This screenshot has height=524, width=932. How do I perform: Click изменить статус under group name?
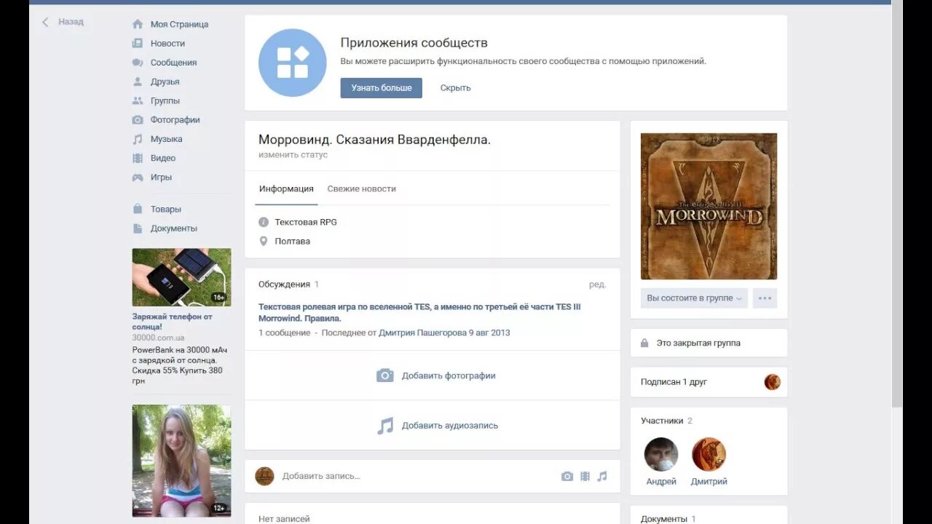click(293, 155)
